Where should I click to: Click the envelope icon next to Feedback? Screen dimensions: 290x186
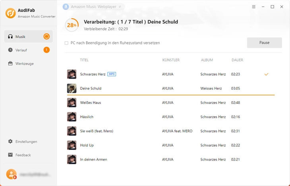coord(10,155)
